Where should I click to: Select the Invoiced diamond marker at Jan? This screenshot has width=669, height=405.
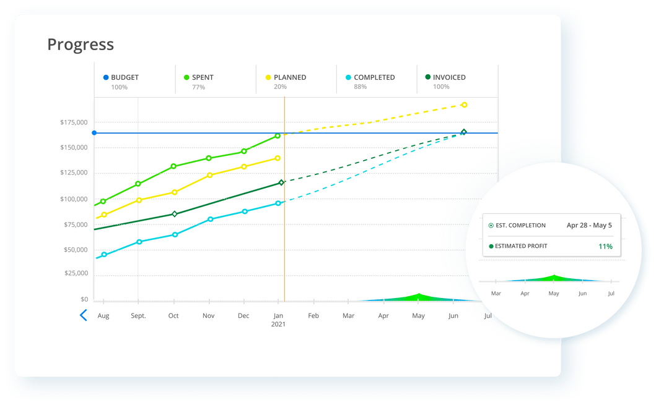281,182
